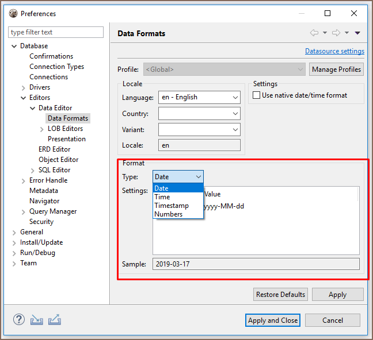Select Numbers in the Type list
373x340 pixels.
(178, 214)
